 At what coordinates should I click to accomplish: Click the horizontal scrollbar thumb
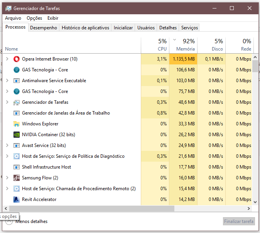92,208
